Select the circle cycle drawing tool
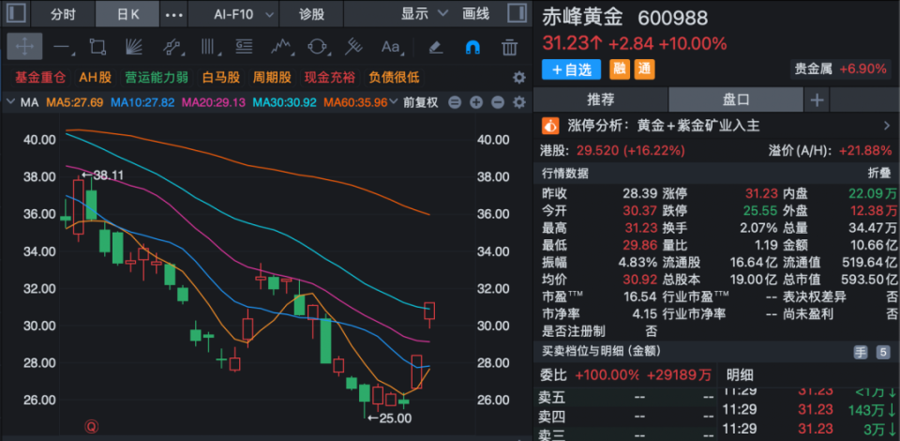The image size is (900, 441). pos(318,47)
